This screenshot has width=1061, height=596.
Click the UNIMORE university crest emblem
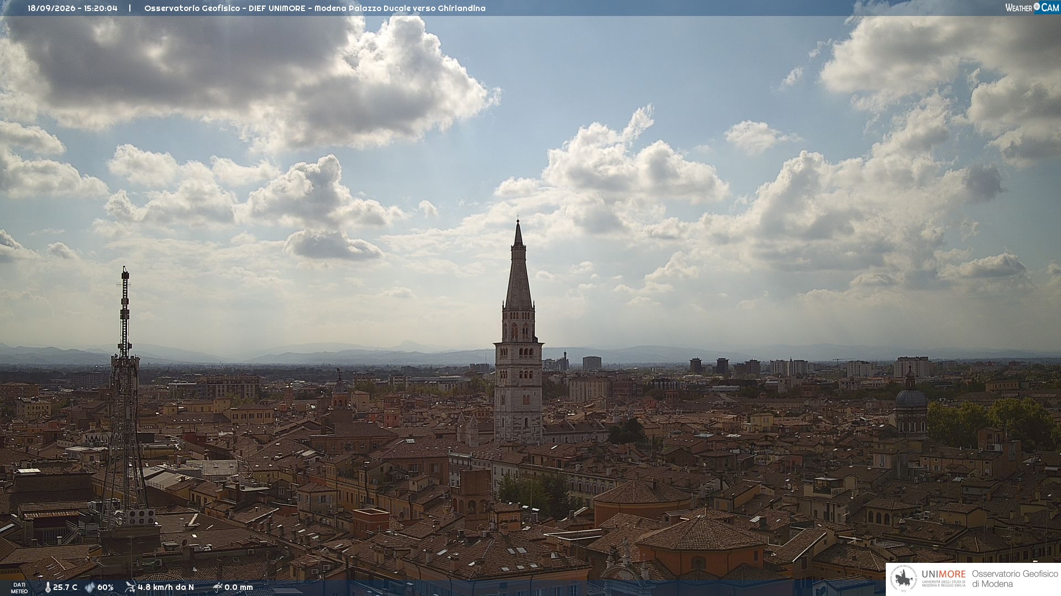(x=904, y=579)
